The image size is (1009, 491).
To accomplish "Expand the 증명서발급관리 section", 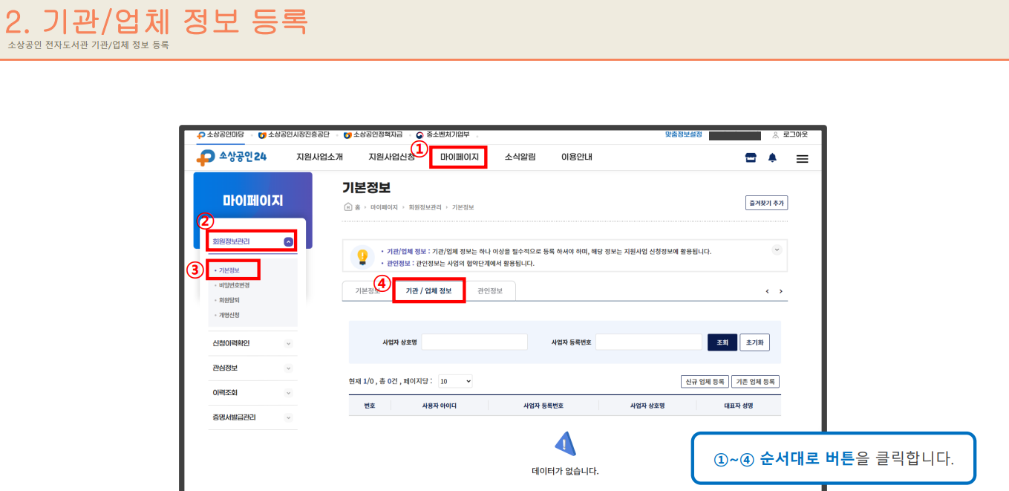I will point(288,417).
